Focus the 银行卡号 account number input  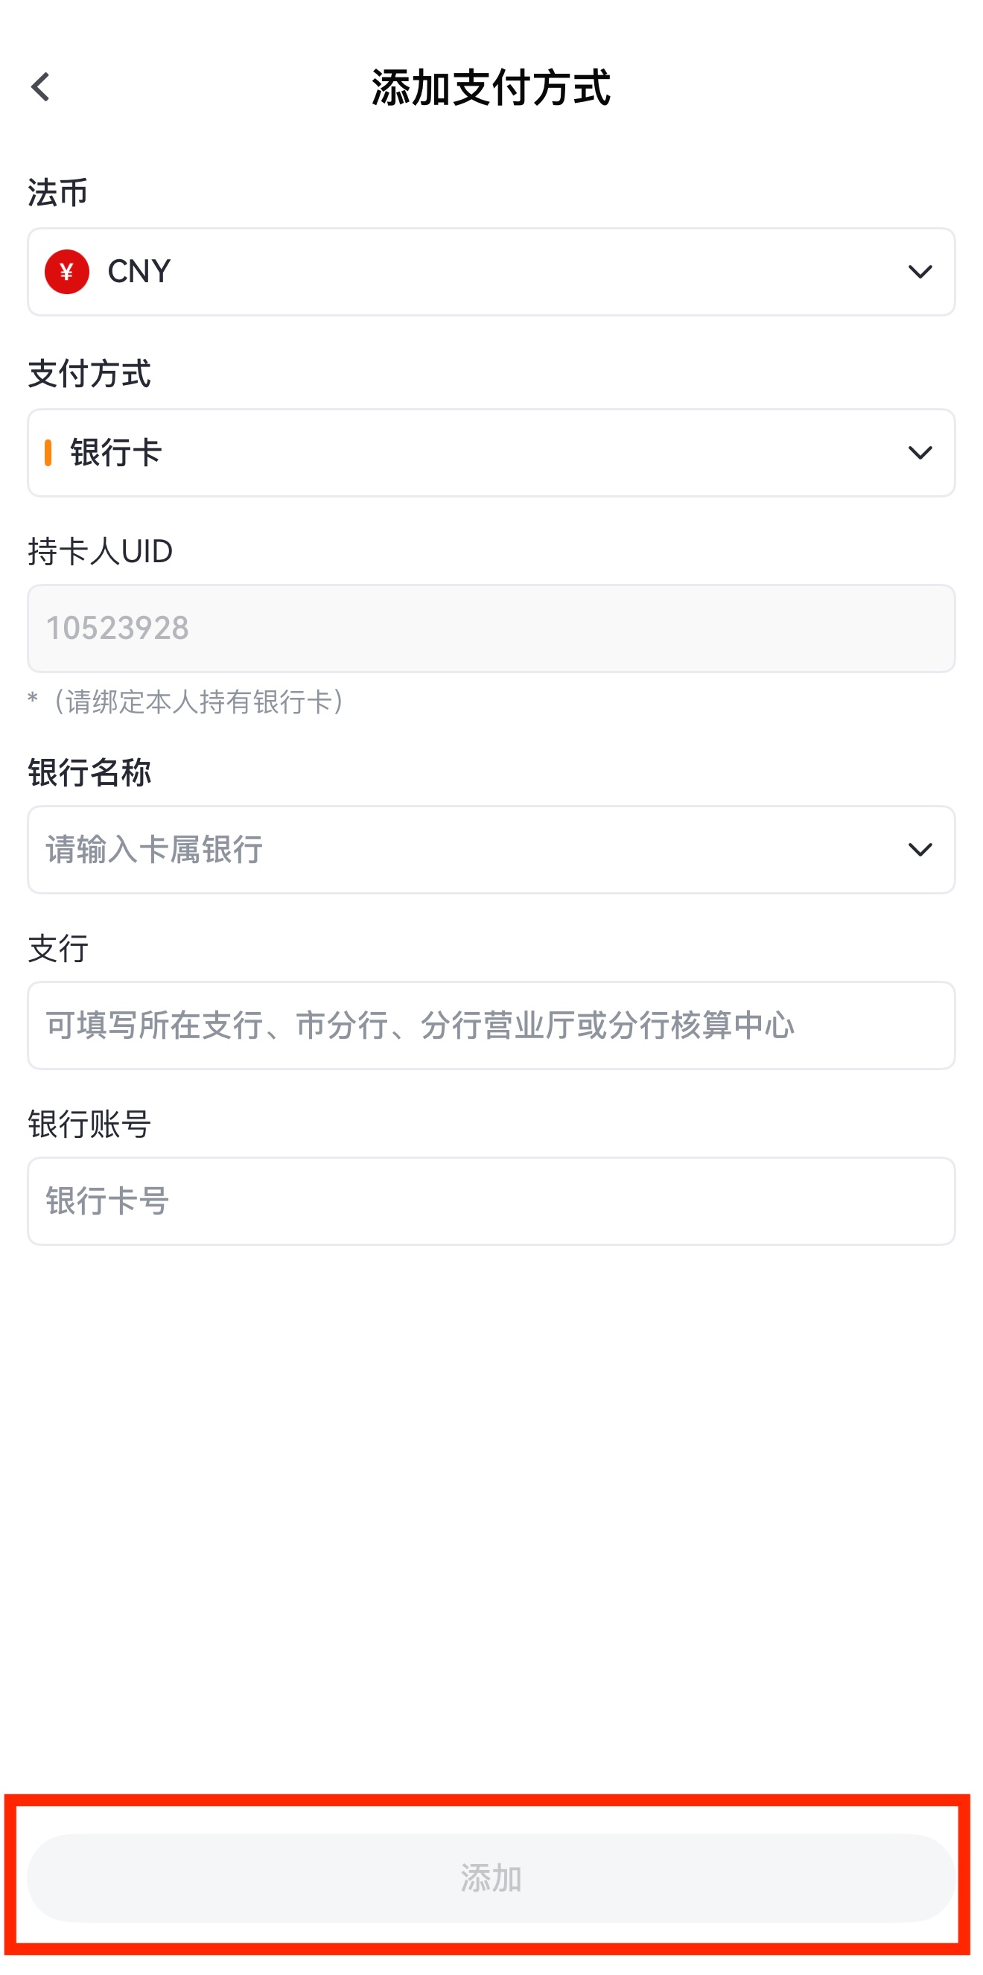pyautogui.click(x=491, y=1200)
